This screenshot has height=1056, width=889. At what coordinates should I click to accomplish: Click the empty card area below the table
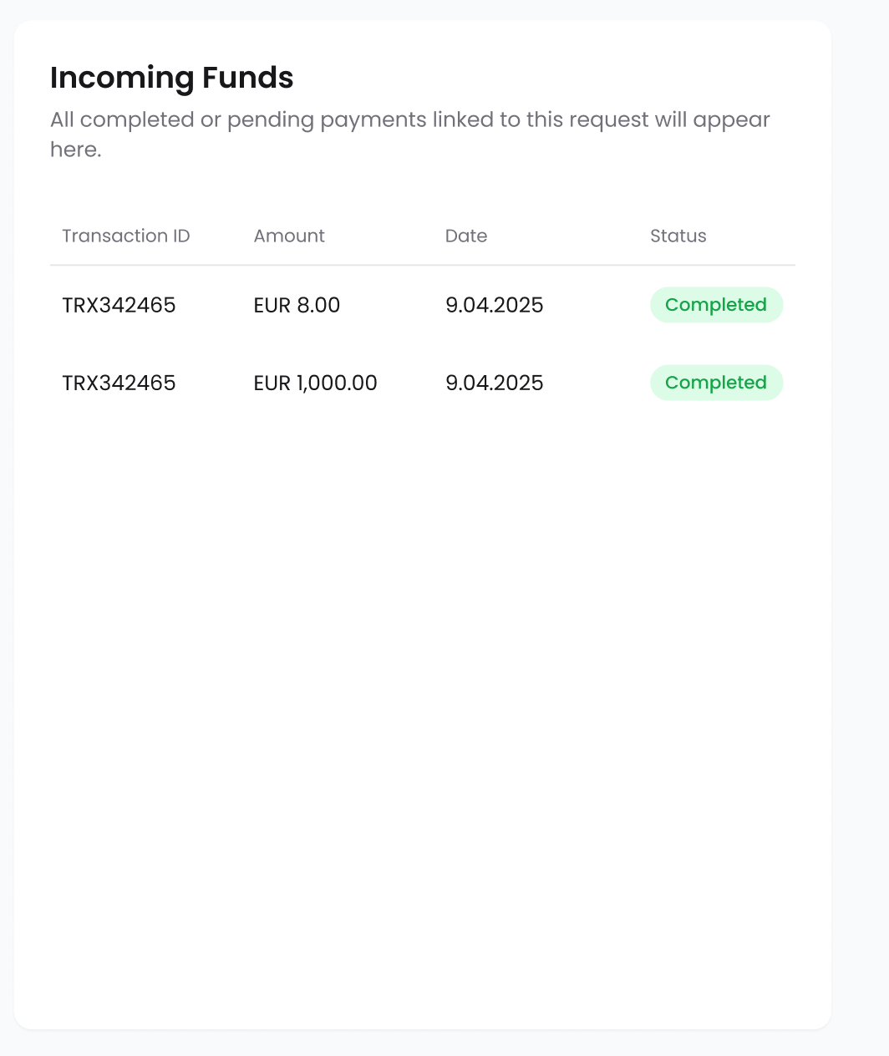pos(422,710)
